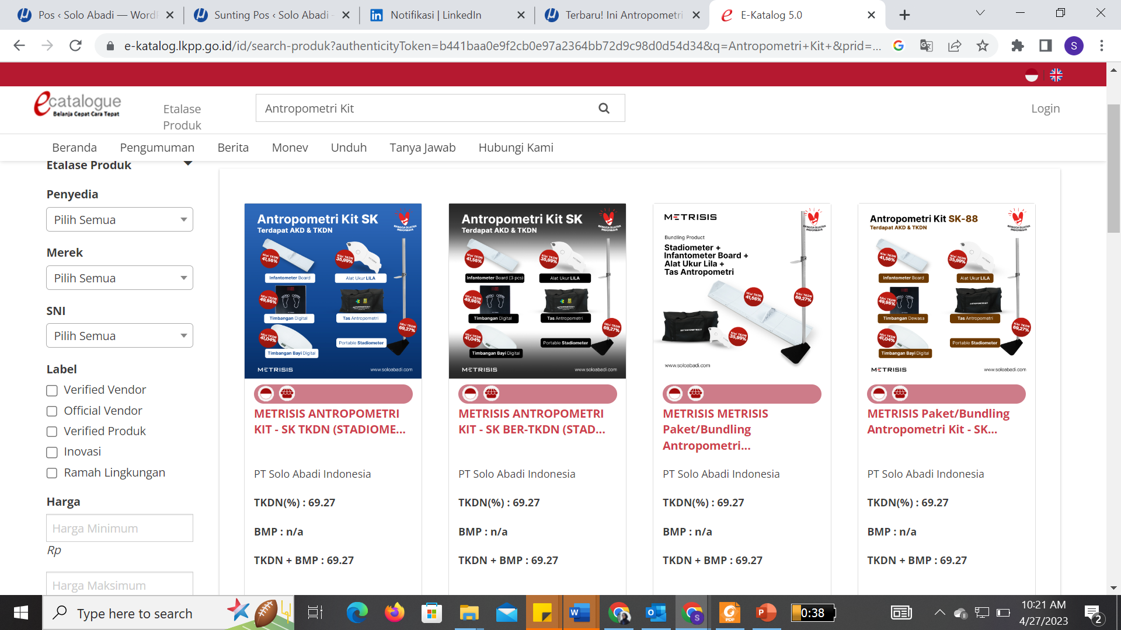Click the Login link
This screenshot has width=1121, height=630.
tap(1045, 108)
